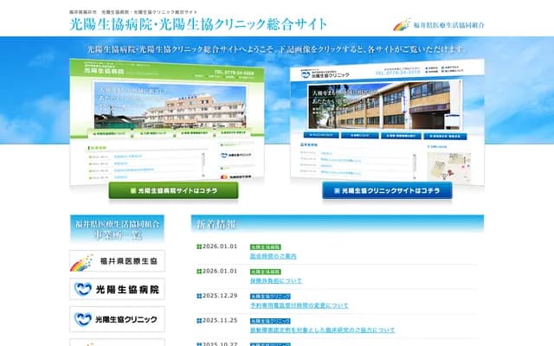Click the blue icon beside date 2025.12.29
The width and height of the screenshot is (554, 346).
pos(199,296)
